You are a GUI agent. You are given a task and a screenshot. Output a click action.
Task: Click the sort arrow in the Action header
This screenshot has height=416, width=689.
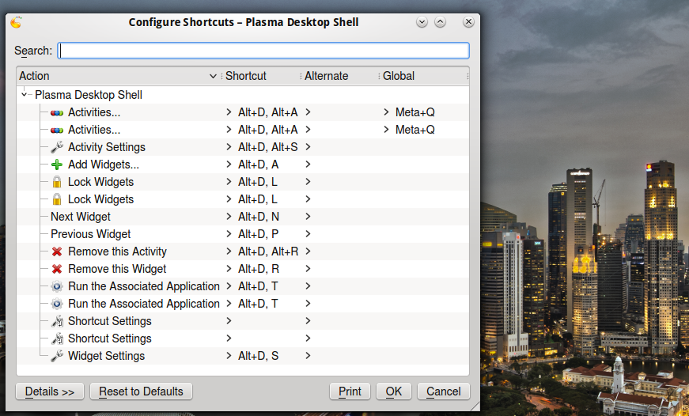tap(213, 76)
